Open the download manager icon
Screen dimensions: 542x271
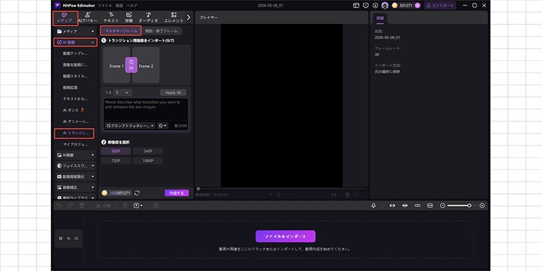click(375, 5)
